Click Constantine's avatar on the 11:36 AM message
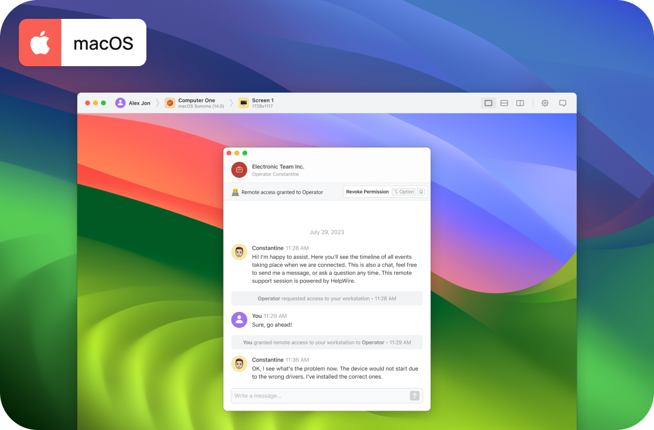The height and width of the screenshot is (430, 654). 240,364
